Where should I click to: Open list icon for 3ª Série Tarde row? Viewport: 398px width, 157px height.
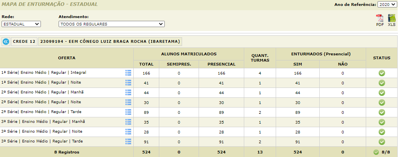pyautogui.click(x=128, y=141)
